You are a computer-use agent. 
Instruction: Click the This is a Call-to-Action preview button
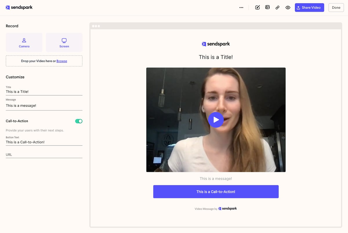pos(216,192)
